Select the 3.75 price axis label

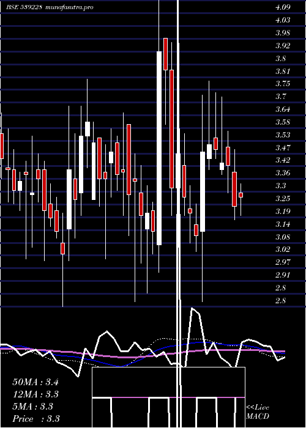[283, 84]
